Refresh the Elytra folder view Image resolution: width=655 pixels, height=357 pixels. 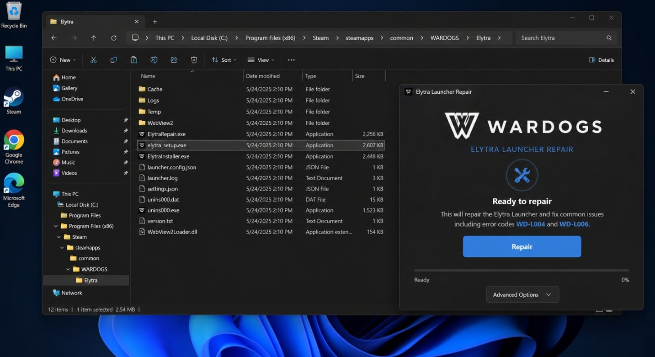114,38
